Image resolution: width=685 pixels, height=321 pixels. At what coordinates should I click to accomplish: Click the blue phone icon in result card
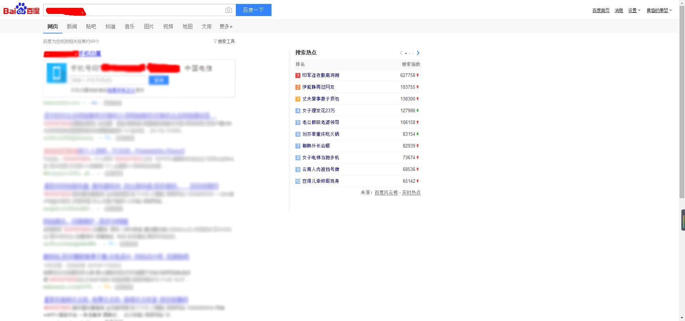[57, 73]
